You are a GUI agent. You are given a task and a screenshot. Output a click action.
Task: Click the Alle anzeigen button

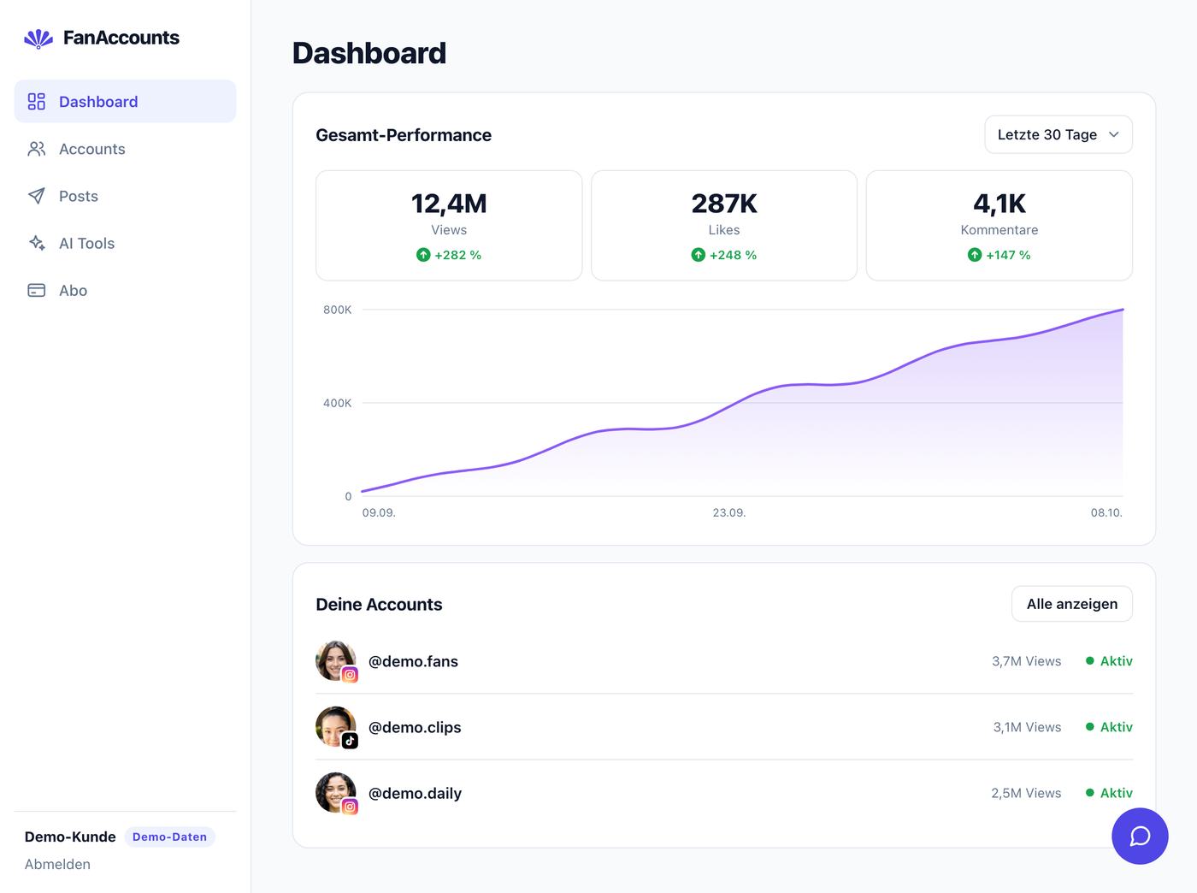(1072, 604)
